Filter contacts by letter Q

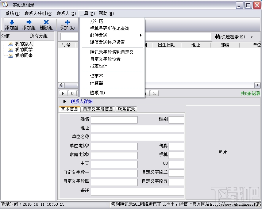point(72,93)
